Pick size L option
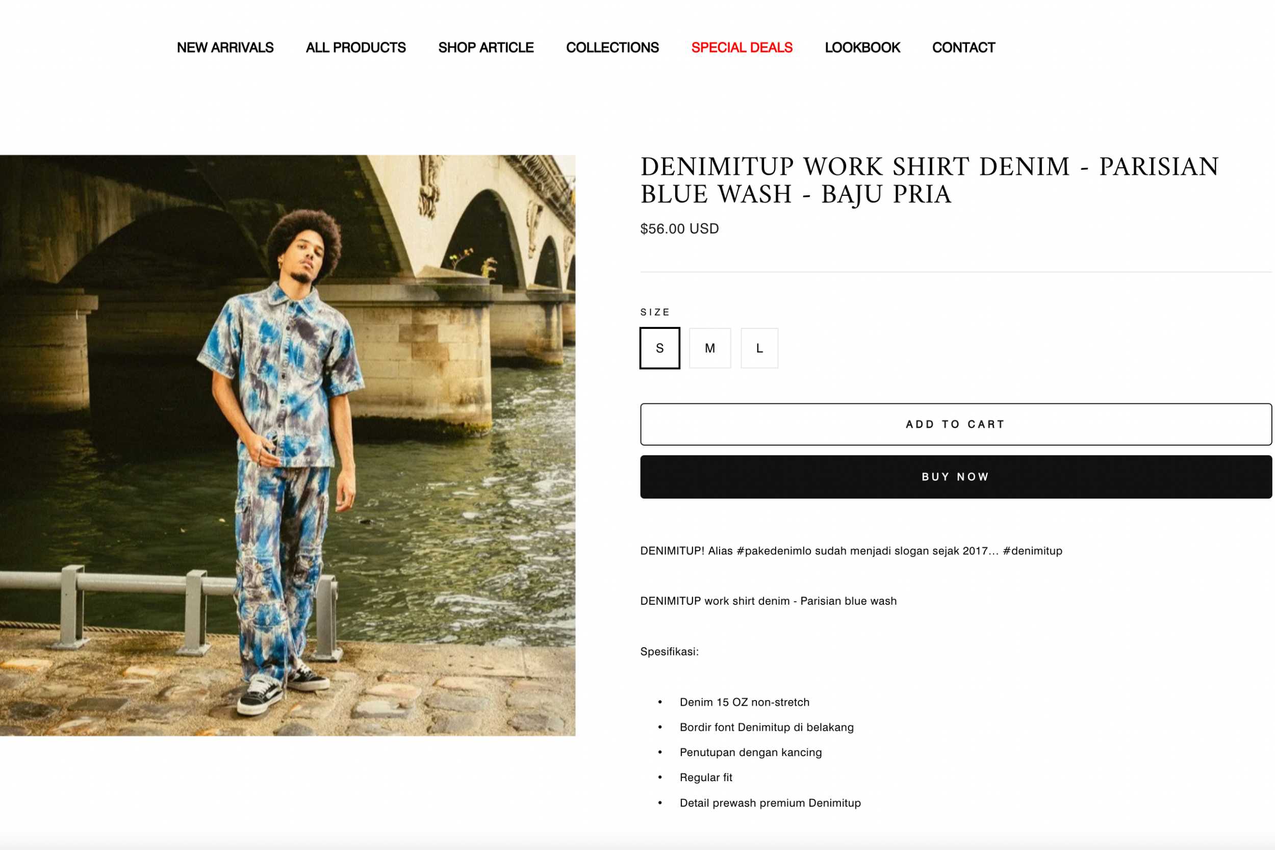 coord(759,348)
